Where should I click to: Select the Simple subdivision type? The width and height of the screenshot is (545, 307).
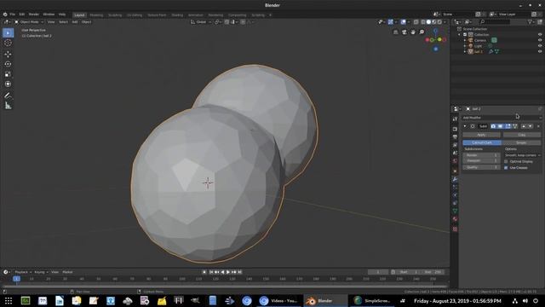coord(521,142)
